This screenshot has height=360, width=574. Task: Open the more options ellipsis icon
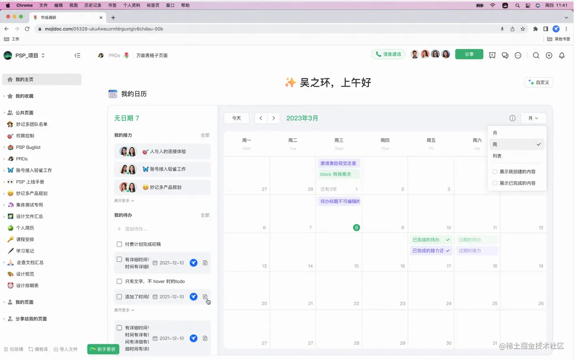point(518,55)
